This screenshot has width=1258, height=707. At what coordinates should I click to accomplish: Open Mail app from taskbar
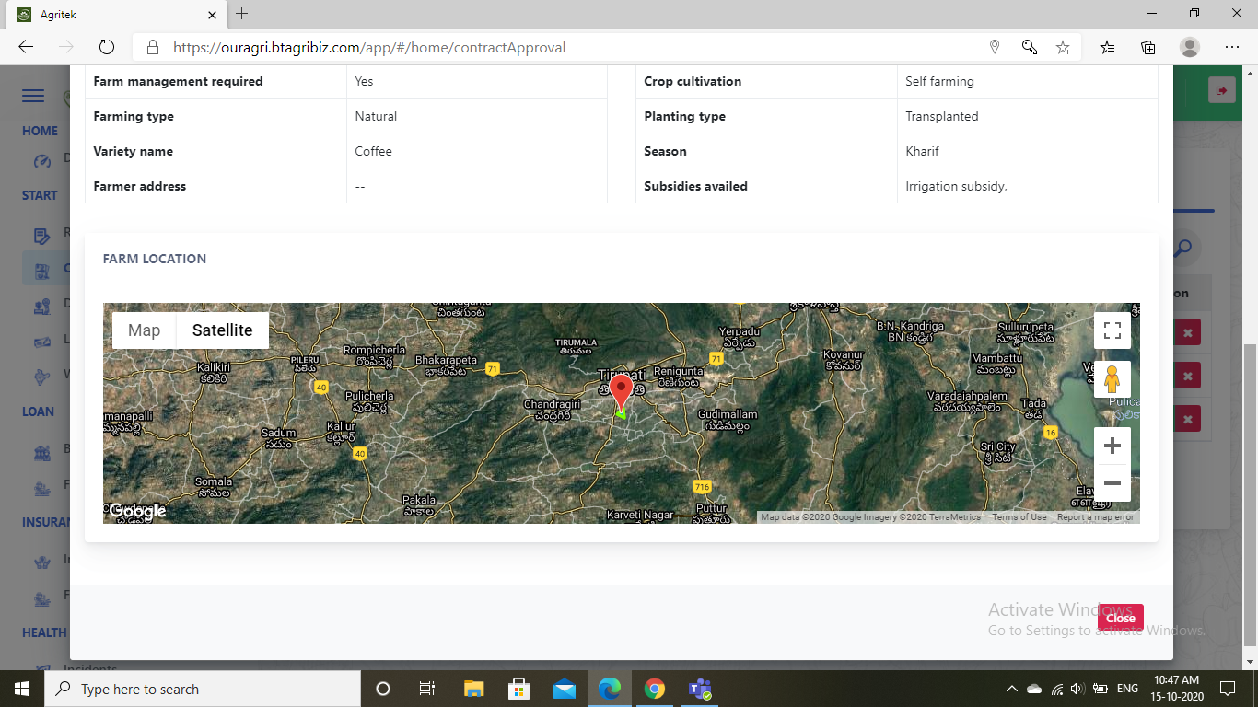pyautogui.click(x=564, y=689)
